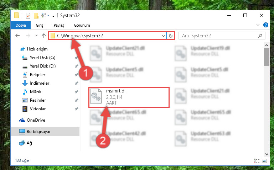The width and height of the screenshot is (274, 170).
Task: Toggle pin next to Yerel Disk (C:)
Action: pyautogui.click(x=76, y=58)
